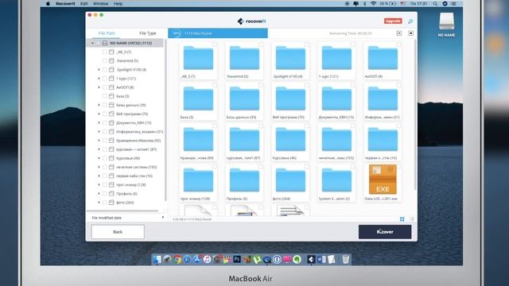The image size is (509, 286).
Task: Open Finder in the Dock
Action: coord(157,260)
